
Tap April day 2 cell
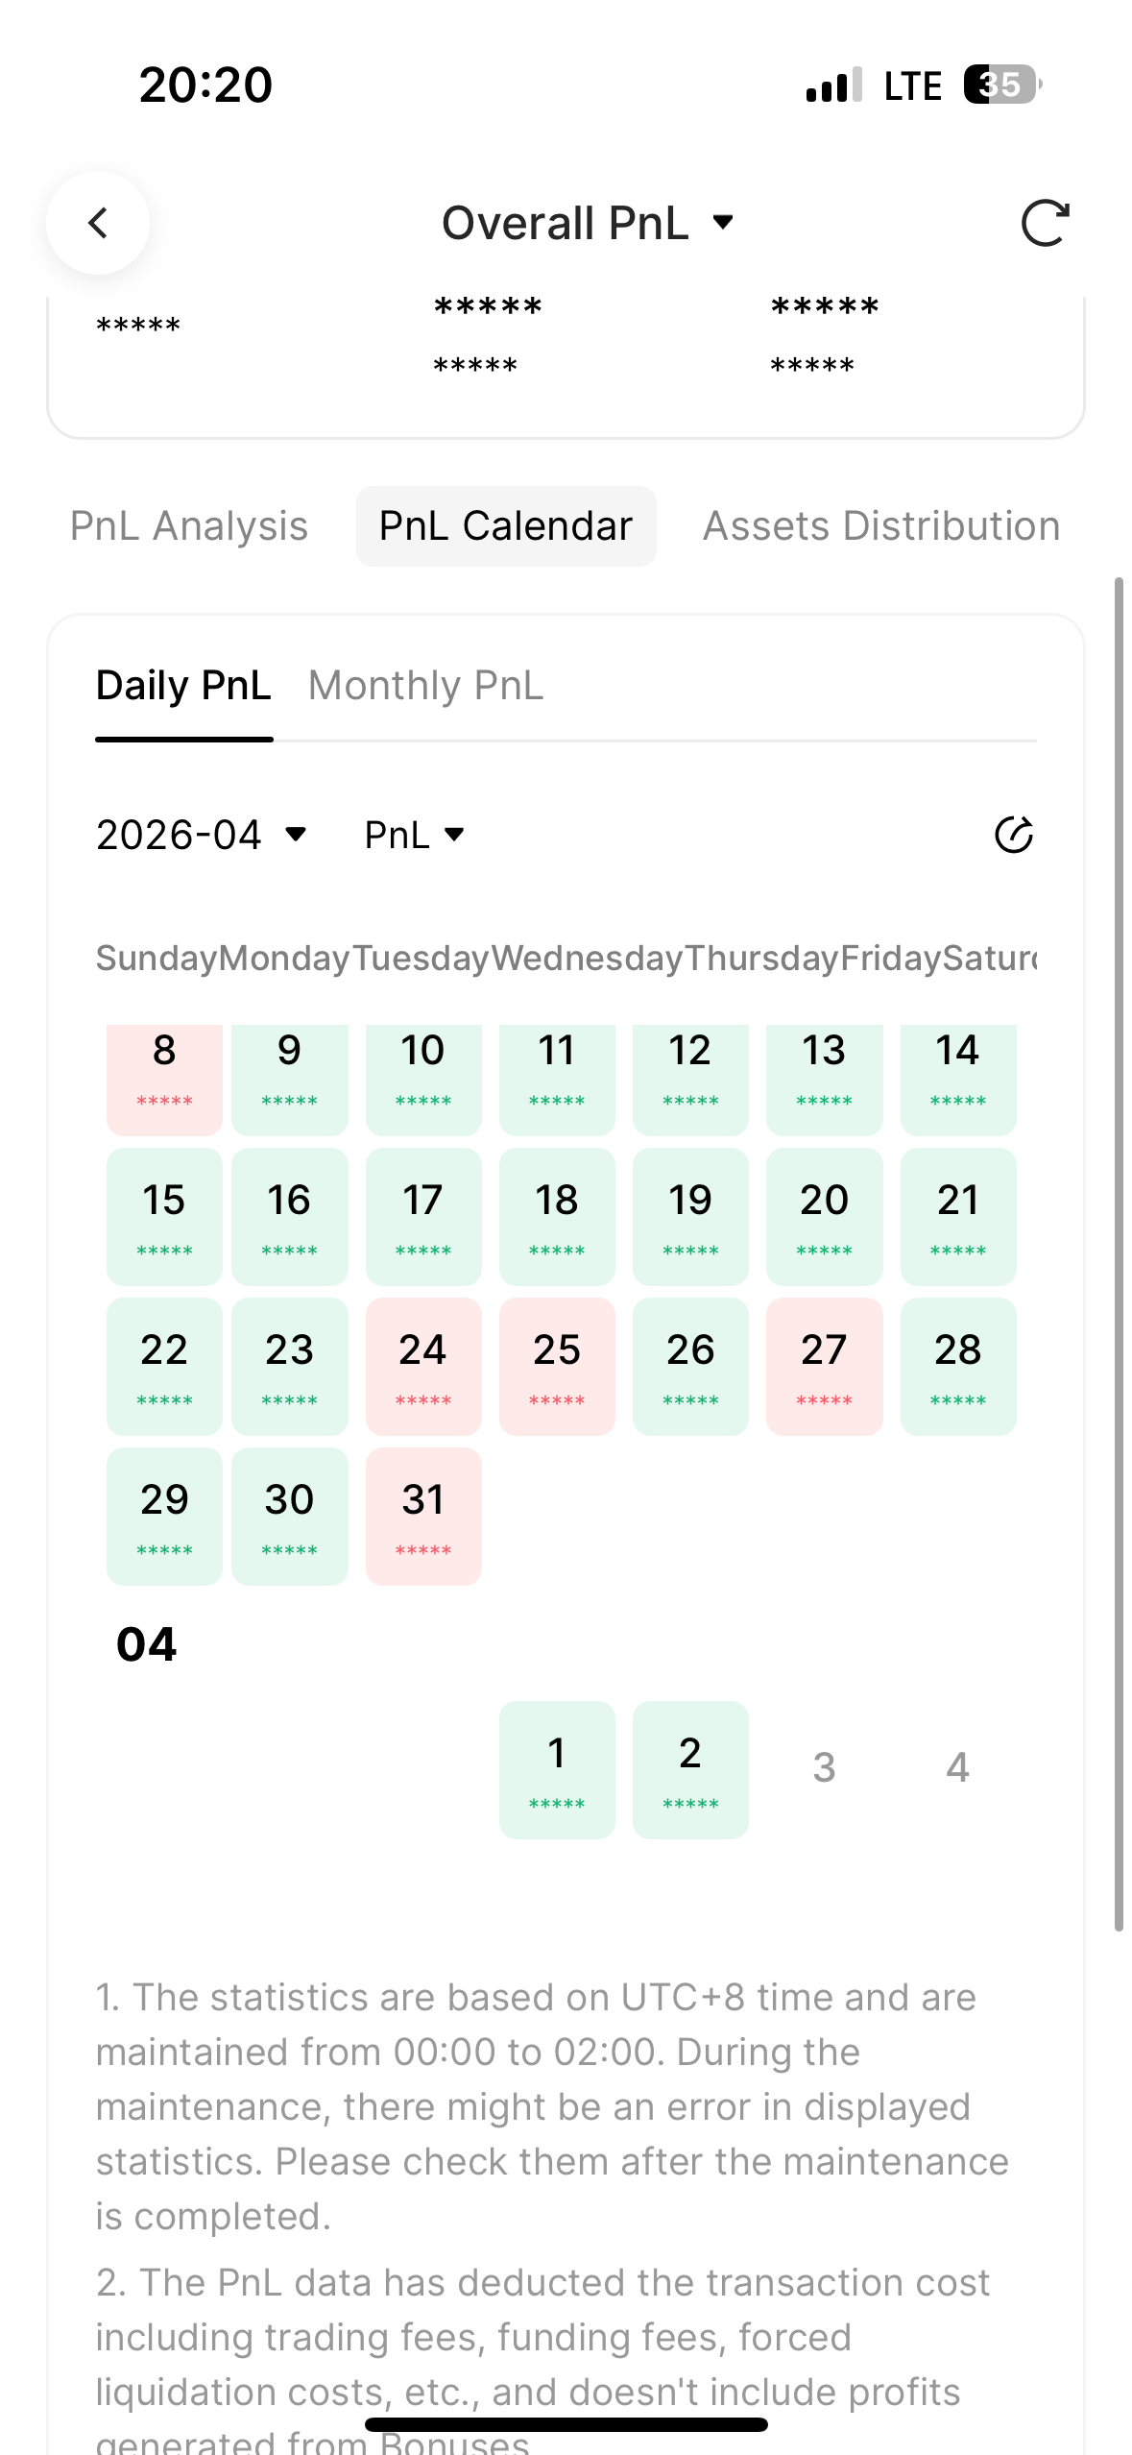point(690,1769)
